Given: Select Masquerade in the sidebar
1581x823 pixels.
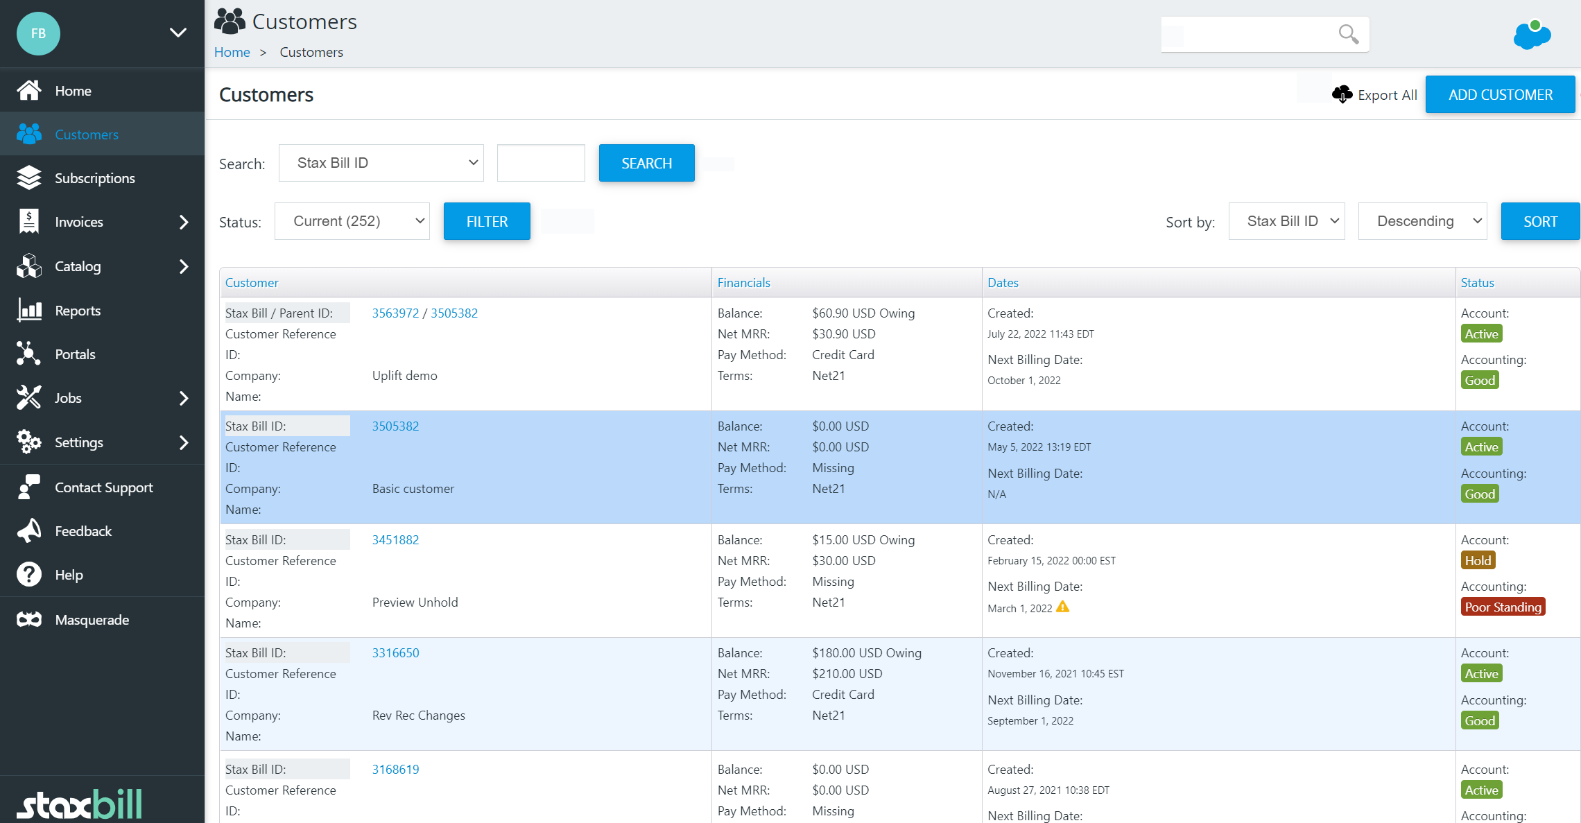Looking at the screenshot, I should click(102, 620).
